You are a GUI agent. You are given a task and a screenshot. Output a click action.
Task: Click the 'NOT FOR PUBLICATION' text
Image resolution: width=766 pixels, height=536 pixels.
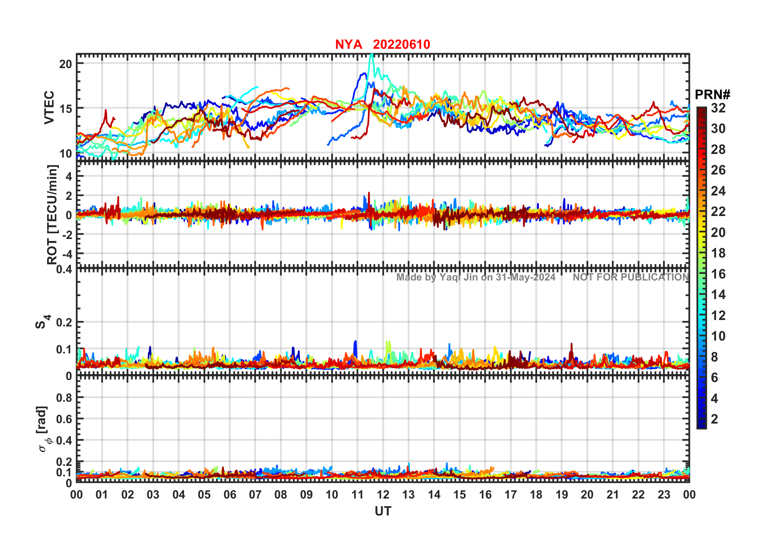tap(631, 277)
